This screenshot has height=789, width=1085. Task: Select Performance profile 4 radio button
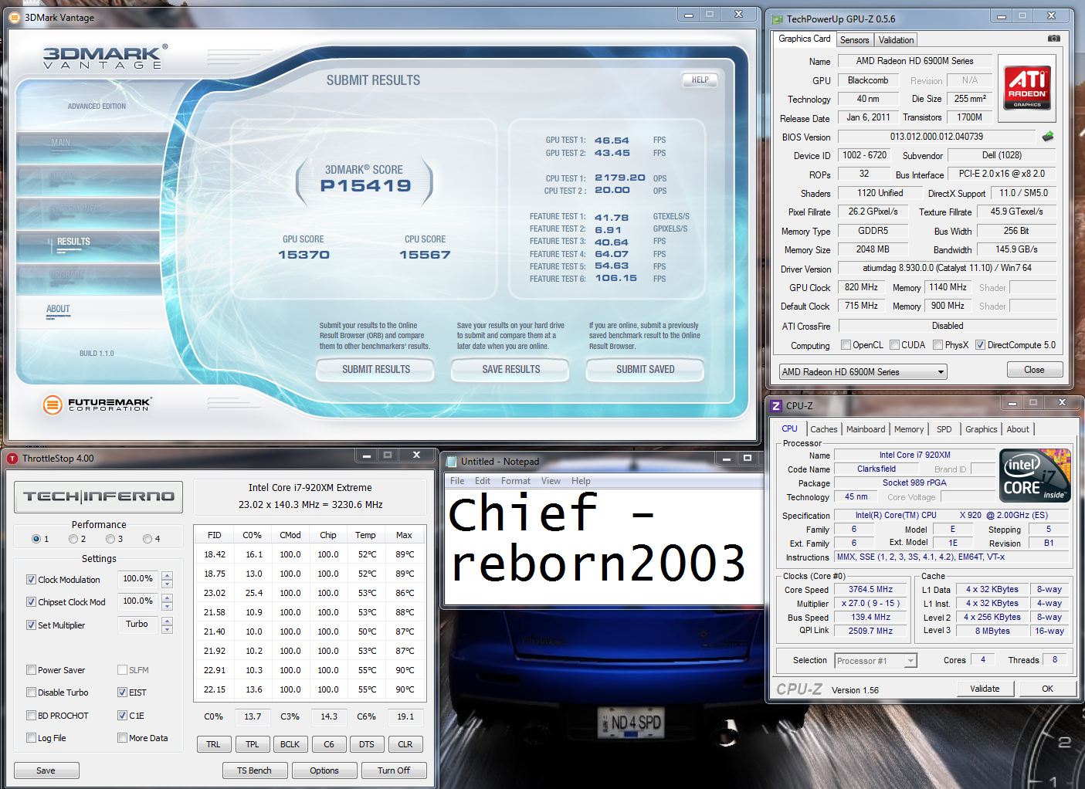[147, 539]
